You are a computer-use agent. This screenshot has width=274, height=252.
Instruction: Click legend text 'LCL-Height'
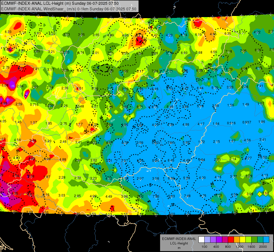(179, 243)
